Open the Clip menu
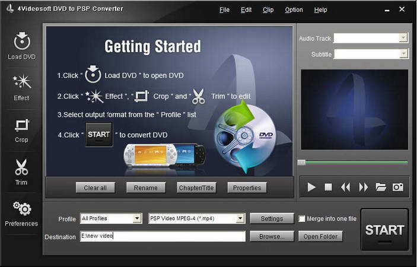417x267 pixels. coord(268,10)
